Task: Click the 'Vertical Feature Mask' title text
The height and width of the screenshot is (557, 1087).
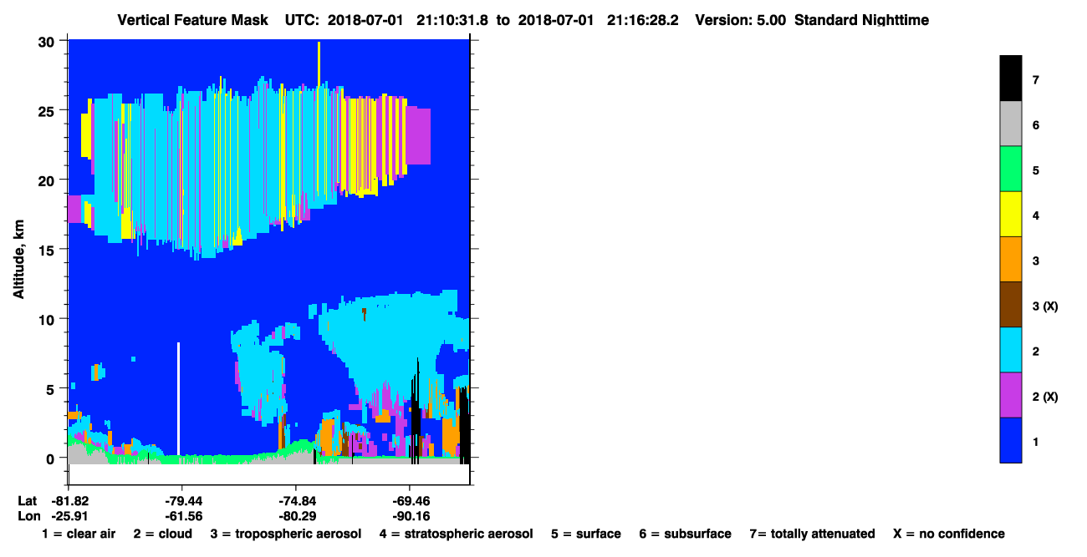Action: [x=192, y=19]
